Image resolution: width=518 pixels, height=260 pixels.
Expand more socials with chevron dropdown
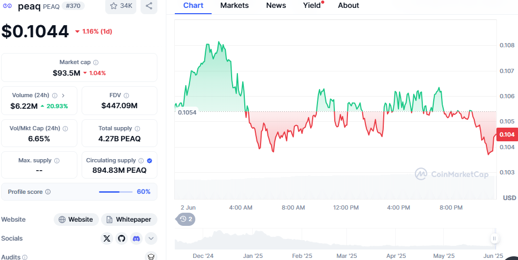pos(151,238)
